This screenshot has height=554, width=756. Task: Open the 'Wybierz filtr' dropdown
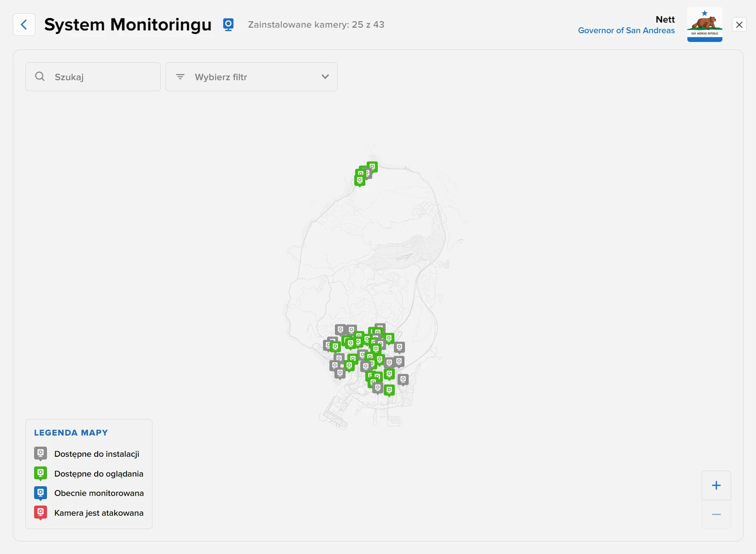(251, 77)
